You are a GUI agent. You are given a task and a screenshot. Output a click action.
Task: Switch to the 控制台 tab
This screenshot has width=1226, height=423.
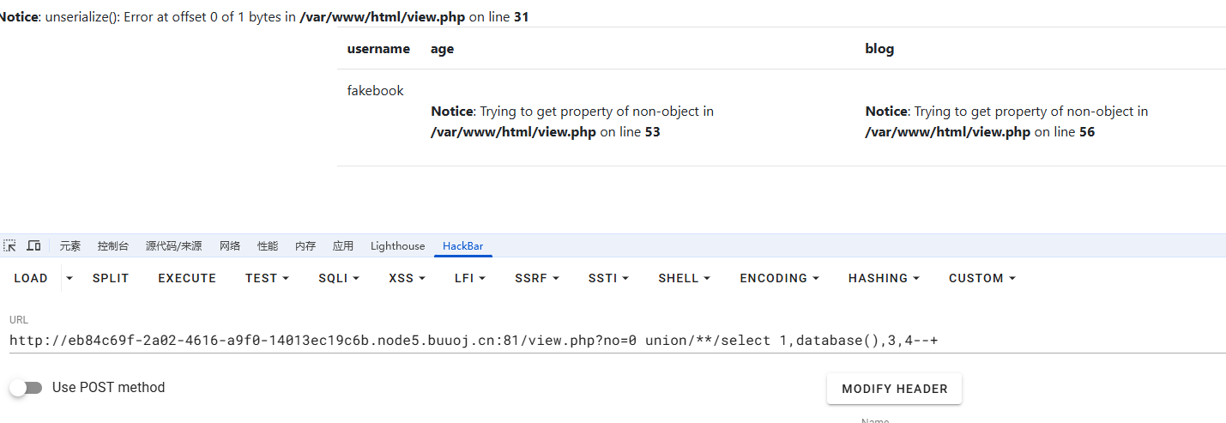point(113,246)
